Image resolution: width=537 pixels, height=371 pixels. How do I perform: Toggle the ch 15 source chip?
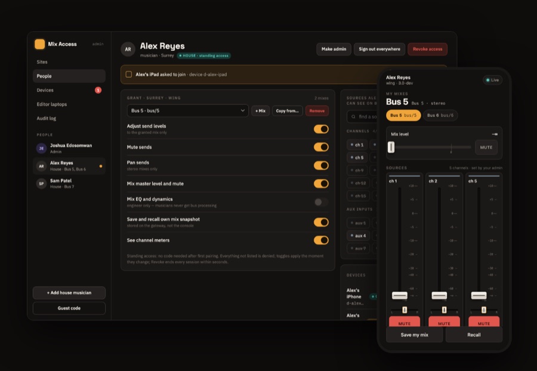(x=358, y=196)
